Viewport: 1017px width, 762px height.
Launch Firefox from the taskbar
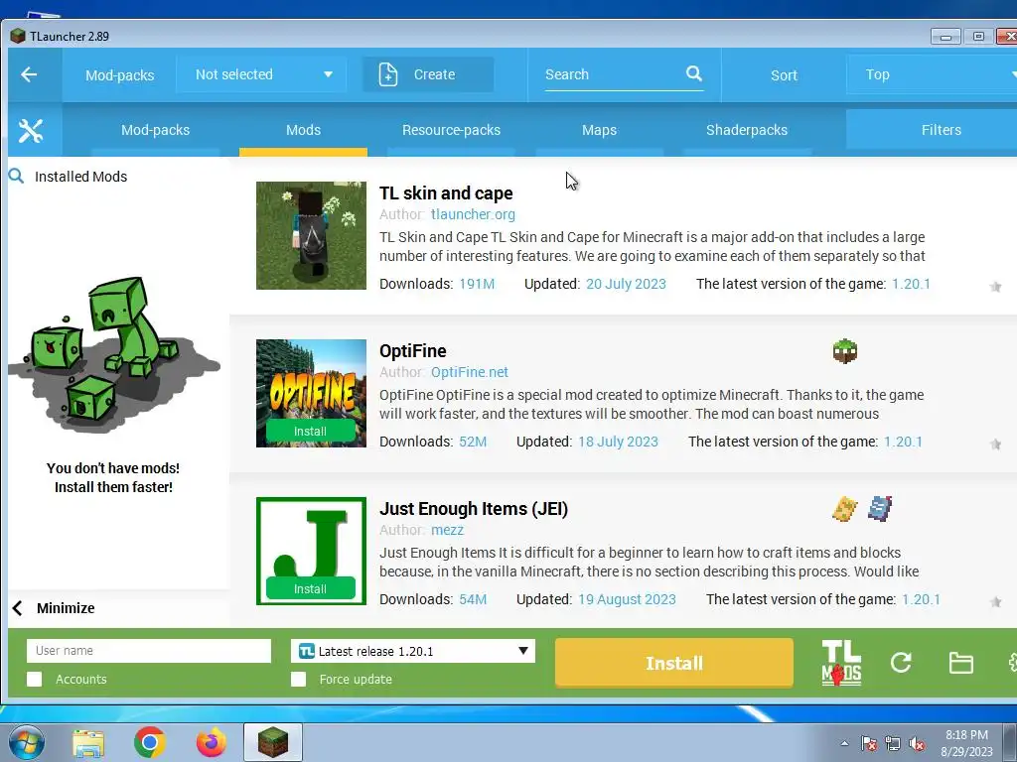point(212,742)
